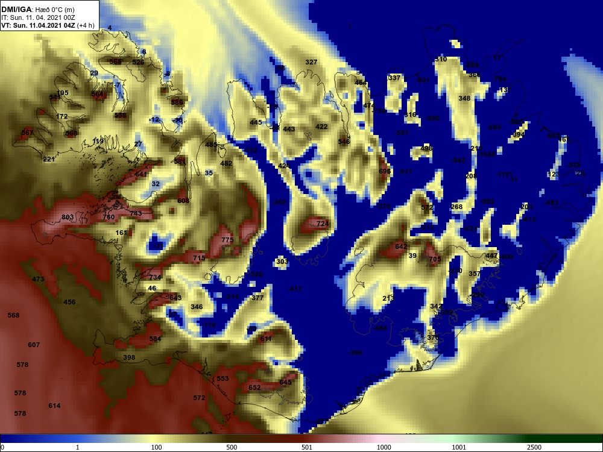Click the legend label '2500'
603x452 pixels.
[534, 447]
